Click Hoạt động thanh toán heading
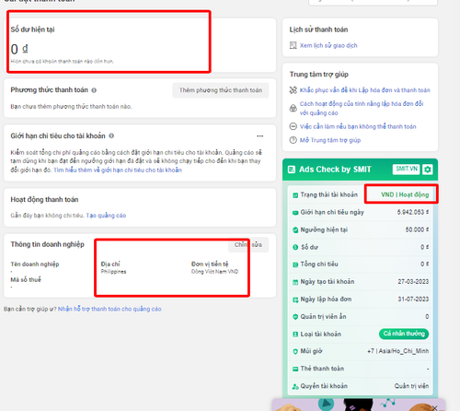The height and width of the screenshot is (411, 460). click(x=44, y=200)
